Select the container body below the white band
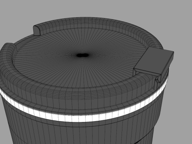192x144 pixels. coord(80,133)
